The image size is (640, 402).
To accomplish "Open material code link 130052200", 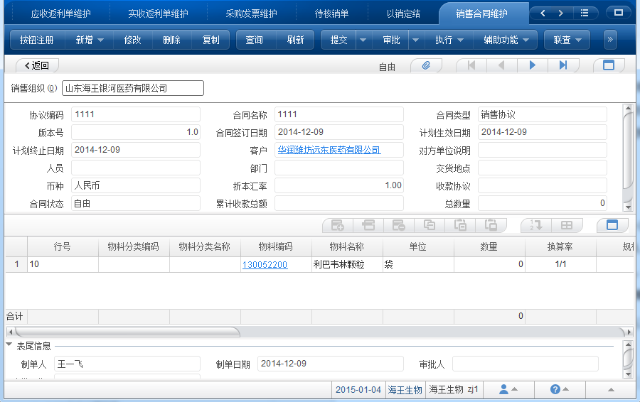I will 265,264.
